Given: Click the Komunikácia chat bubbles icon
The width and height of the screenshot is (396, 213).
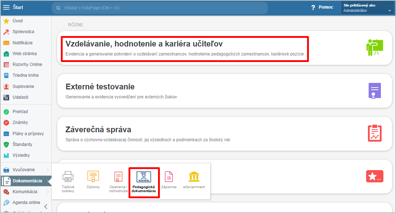Looking at the screenshot, I should tap(6, 192).
